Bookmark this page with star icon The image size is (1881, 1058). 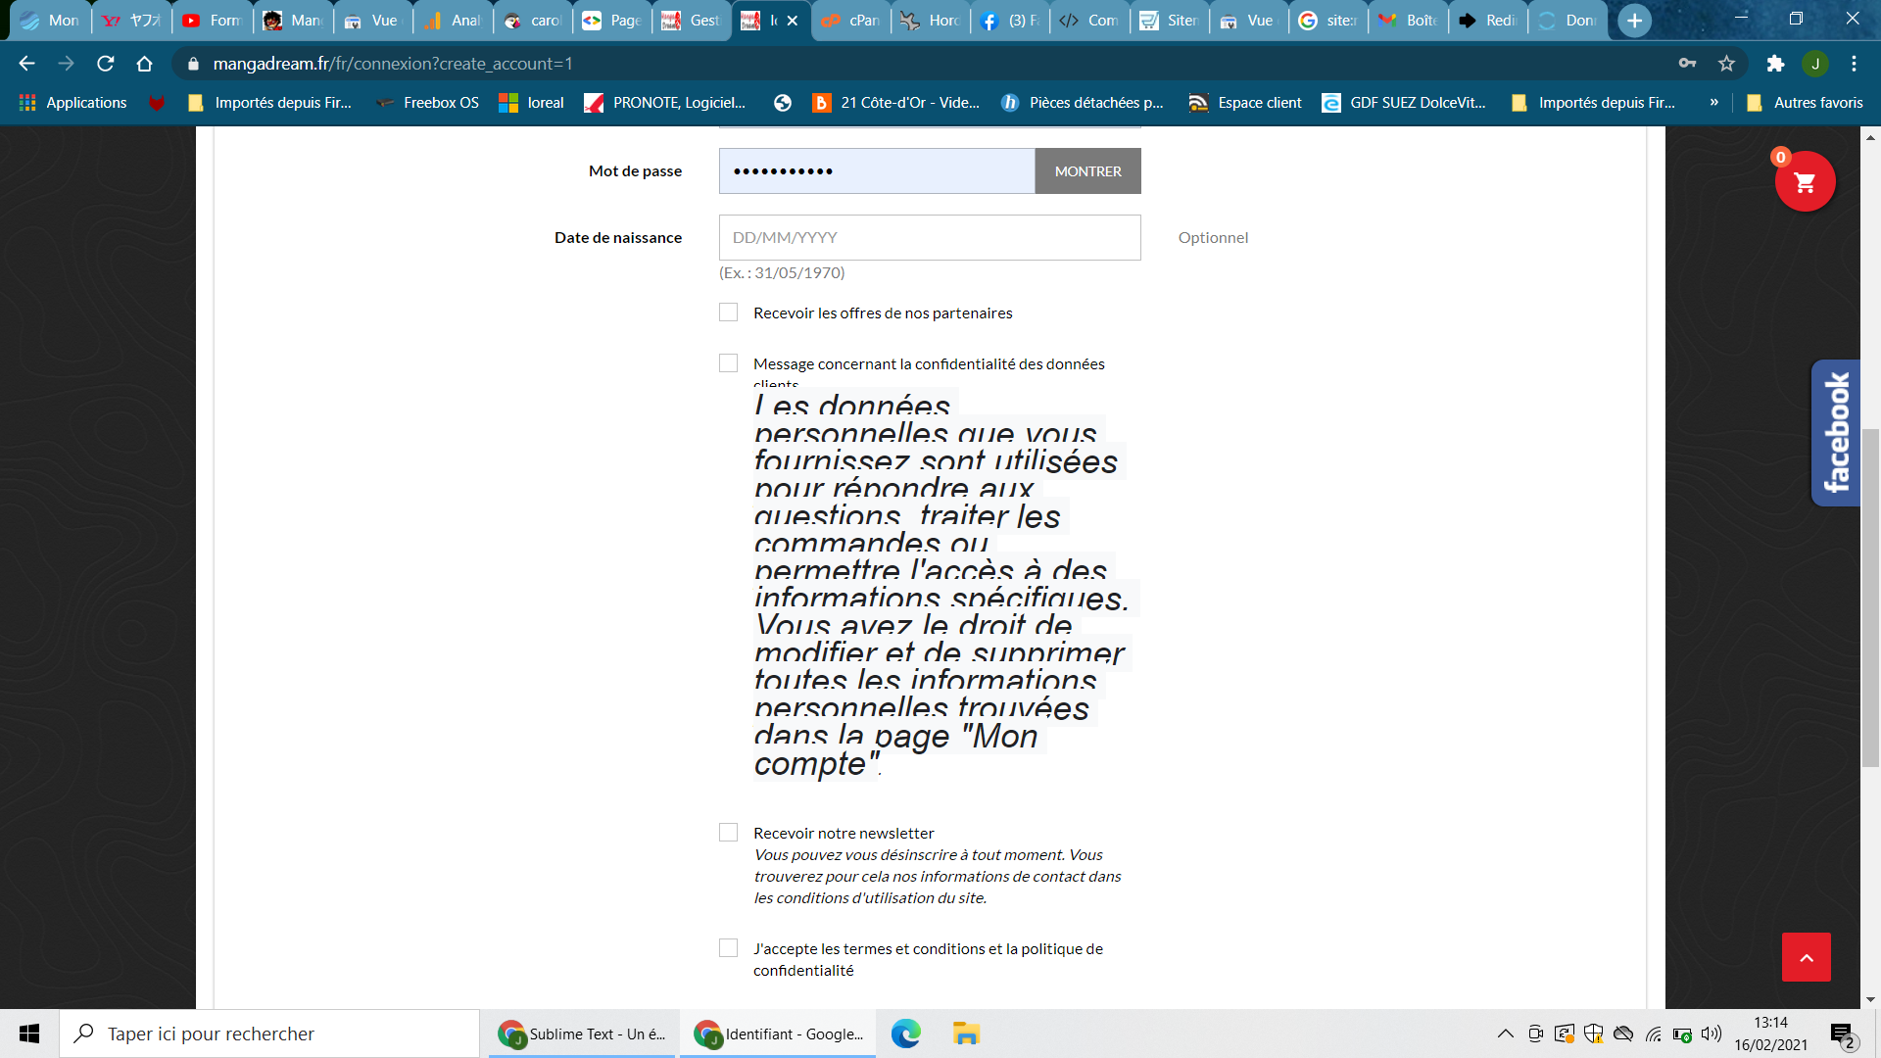[x=1726, y=64]
